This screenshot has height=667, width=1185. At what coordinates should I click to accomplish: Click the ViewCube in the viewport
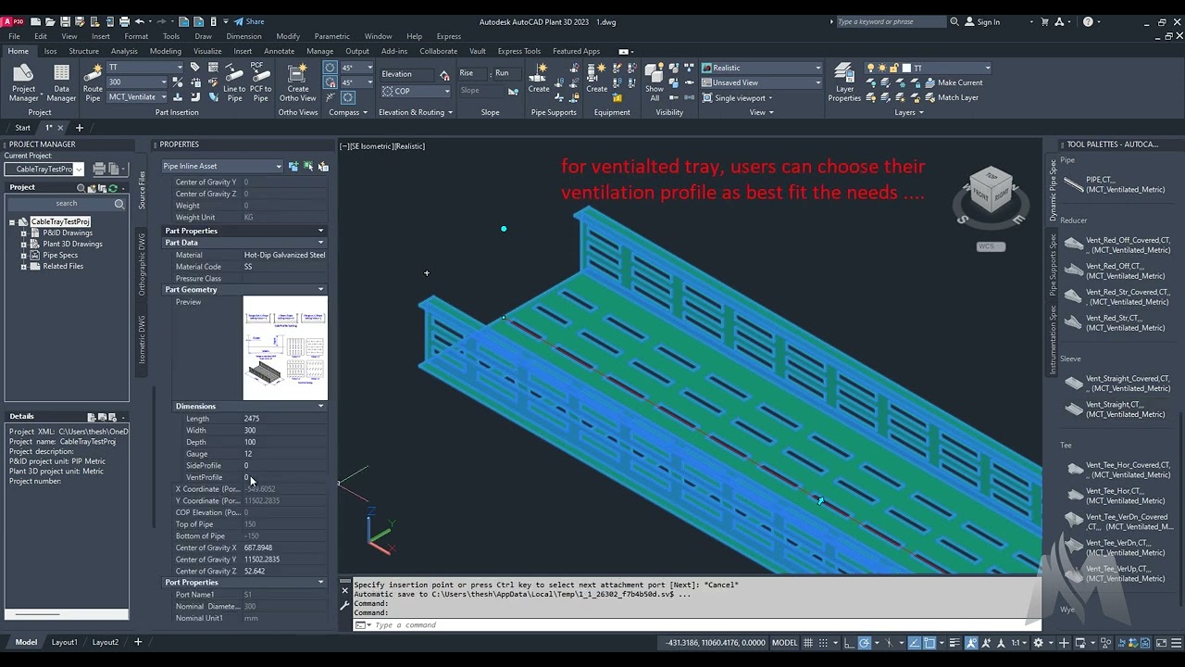pyautogui.click(x=991, y=192)
